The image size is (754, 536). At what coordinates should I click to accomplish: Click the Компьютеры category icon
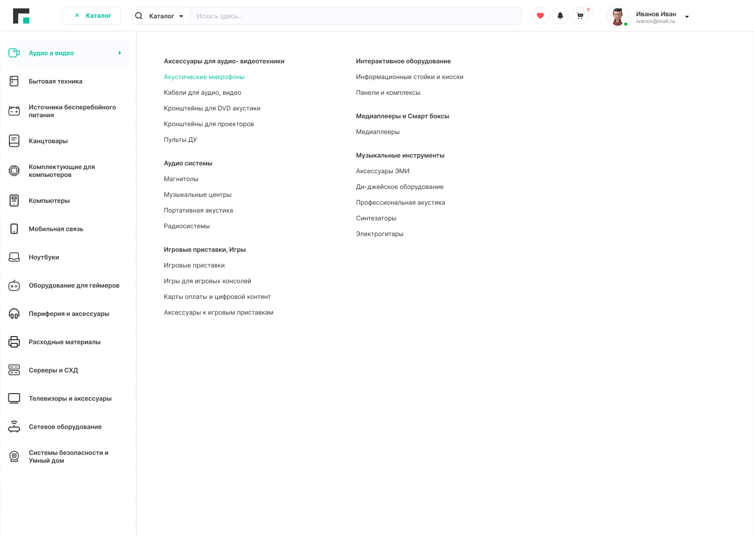point(14,200)
